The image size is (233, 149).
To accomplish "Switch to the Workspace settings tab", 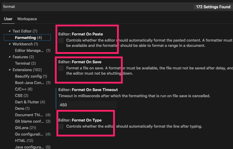I will pos(27,19).
